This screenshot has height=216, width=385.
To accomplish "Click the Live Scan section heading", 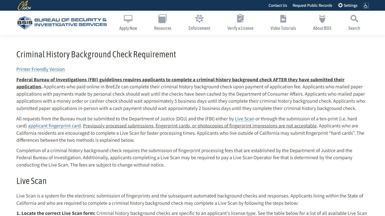I will point(31,181).
